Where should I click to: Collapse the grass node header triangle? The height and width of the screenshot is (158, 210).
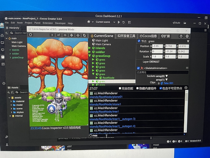188,41
